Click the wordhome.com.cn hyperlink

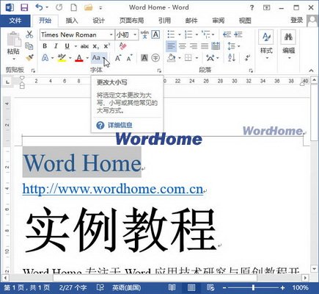(x=113, y=189)
